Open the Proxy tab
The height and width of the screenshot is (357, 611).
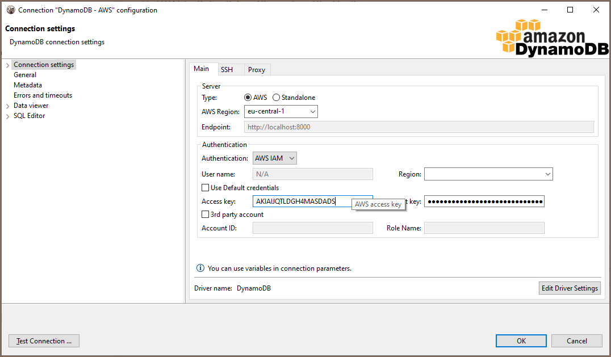click(x=257, y=69)
